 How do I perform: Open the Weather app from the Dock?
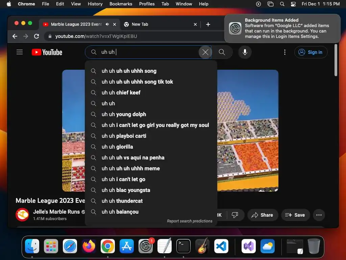click(268, 246)
